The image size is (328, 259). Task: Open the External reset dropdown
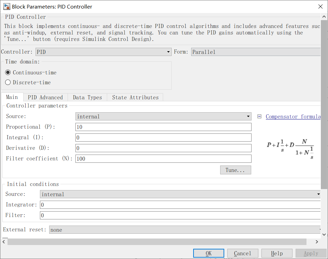[x=185, y=230]
